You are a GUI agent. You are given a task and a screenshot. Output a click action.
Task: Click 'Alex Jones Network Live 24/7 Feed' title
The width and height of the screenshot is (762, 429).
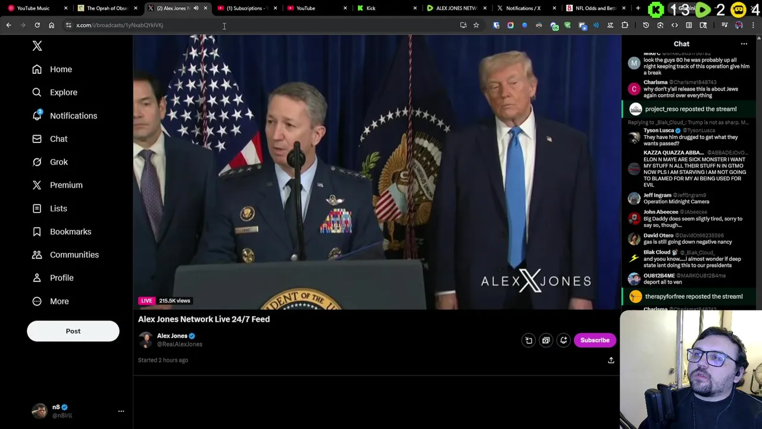(204, 319)
